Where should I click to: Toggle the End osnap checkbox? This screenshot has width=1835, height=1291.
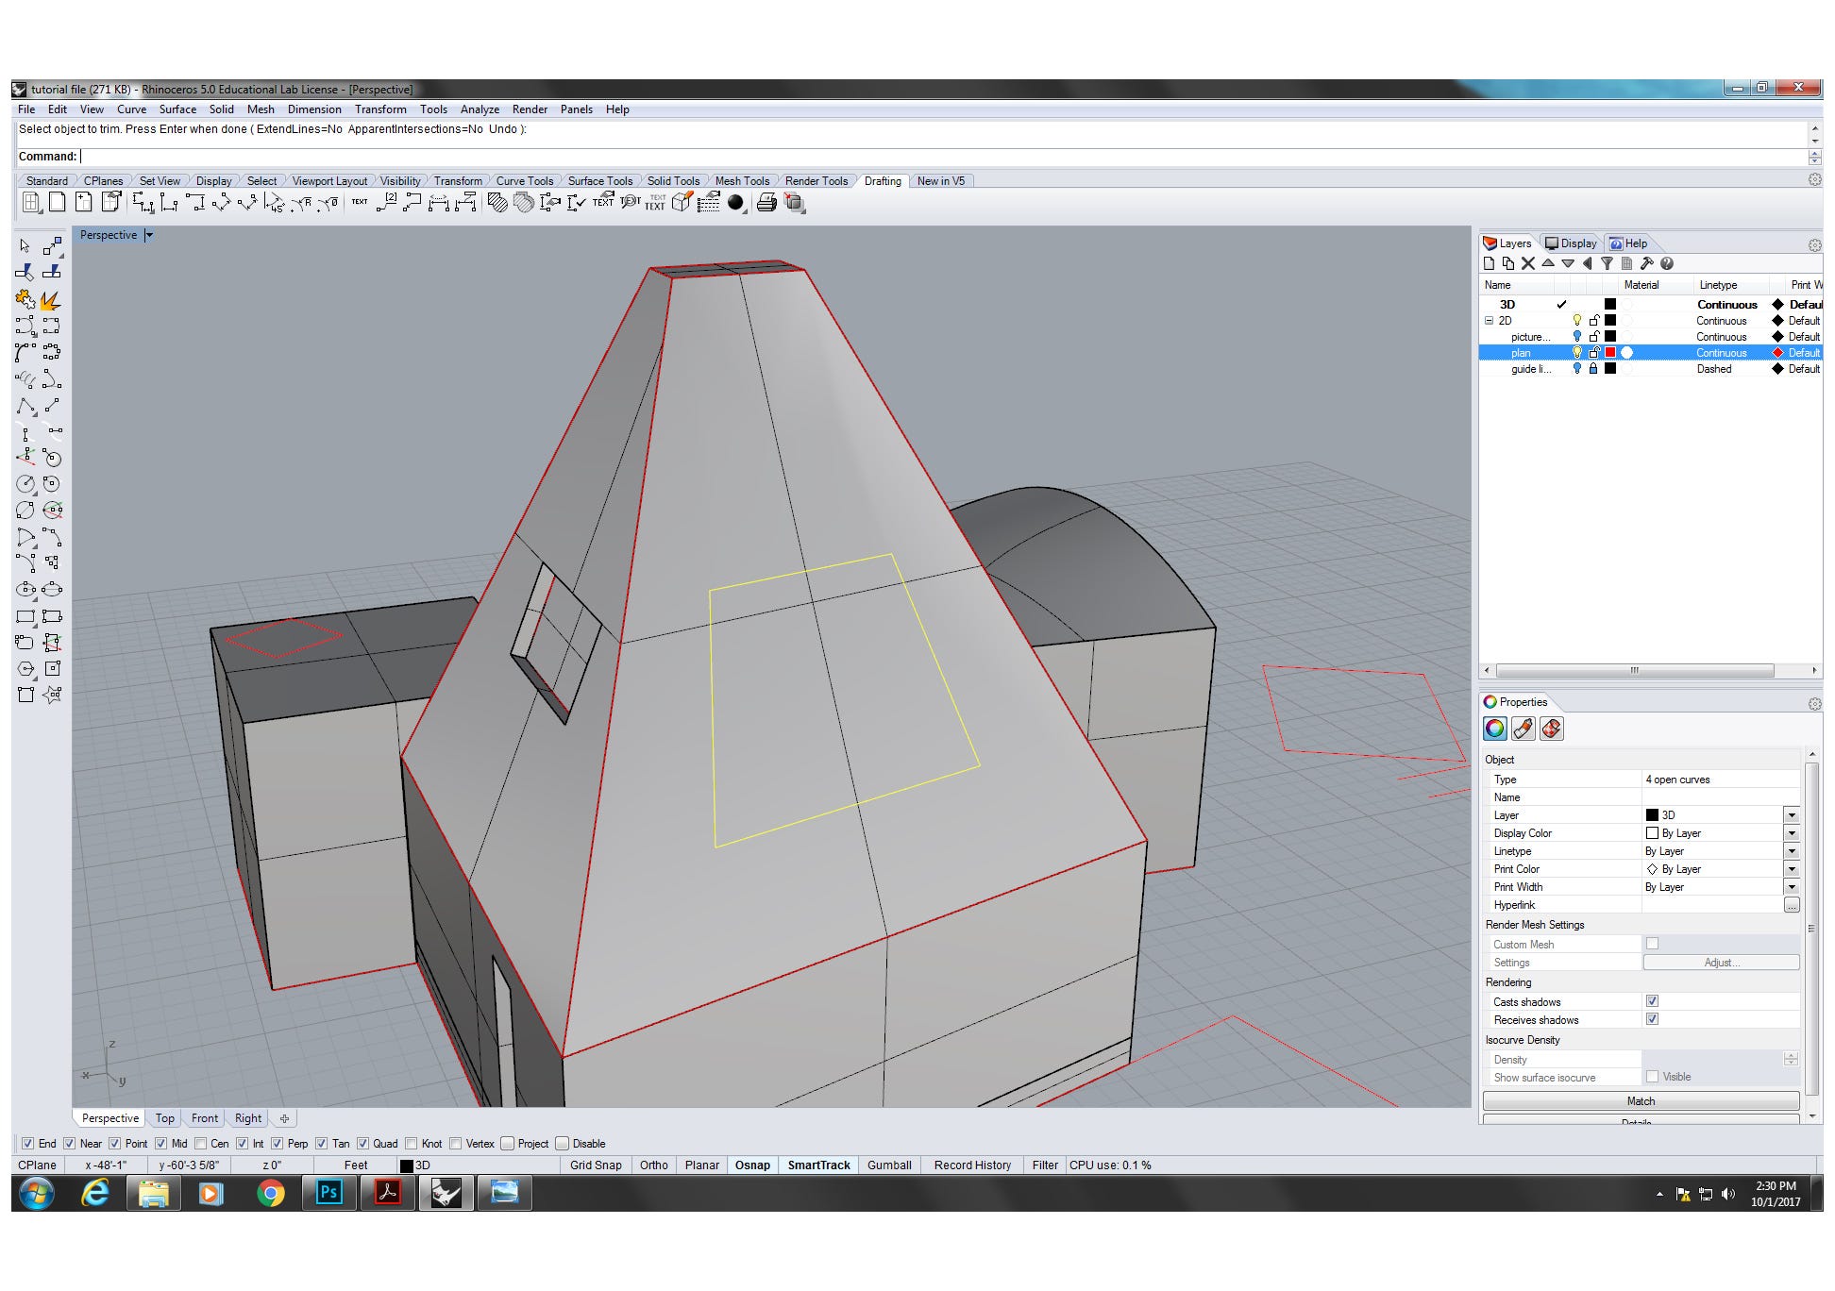pyautogui.click(x=27, y=1144)
